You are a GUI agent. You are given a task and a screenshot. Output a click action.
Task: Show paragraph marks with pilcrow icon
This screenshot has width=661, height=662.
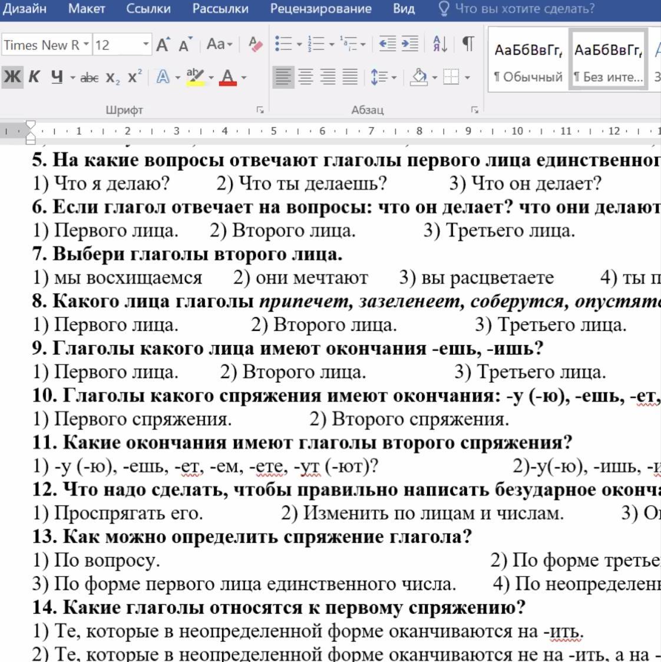tap(468, 44)
